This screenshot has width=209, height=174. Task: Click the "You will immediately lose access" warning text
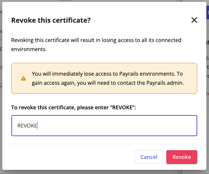click(108, 78)
